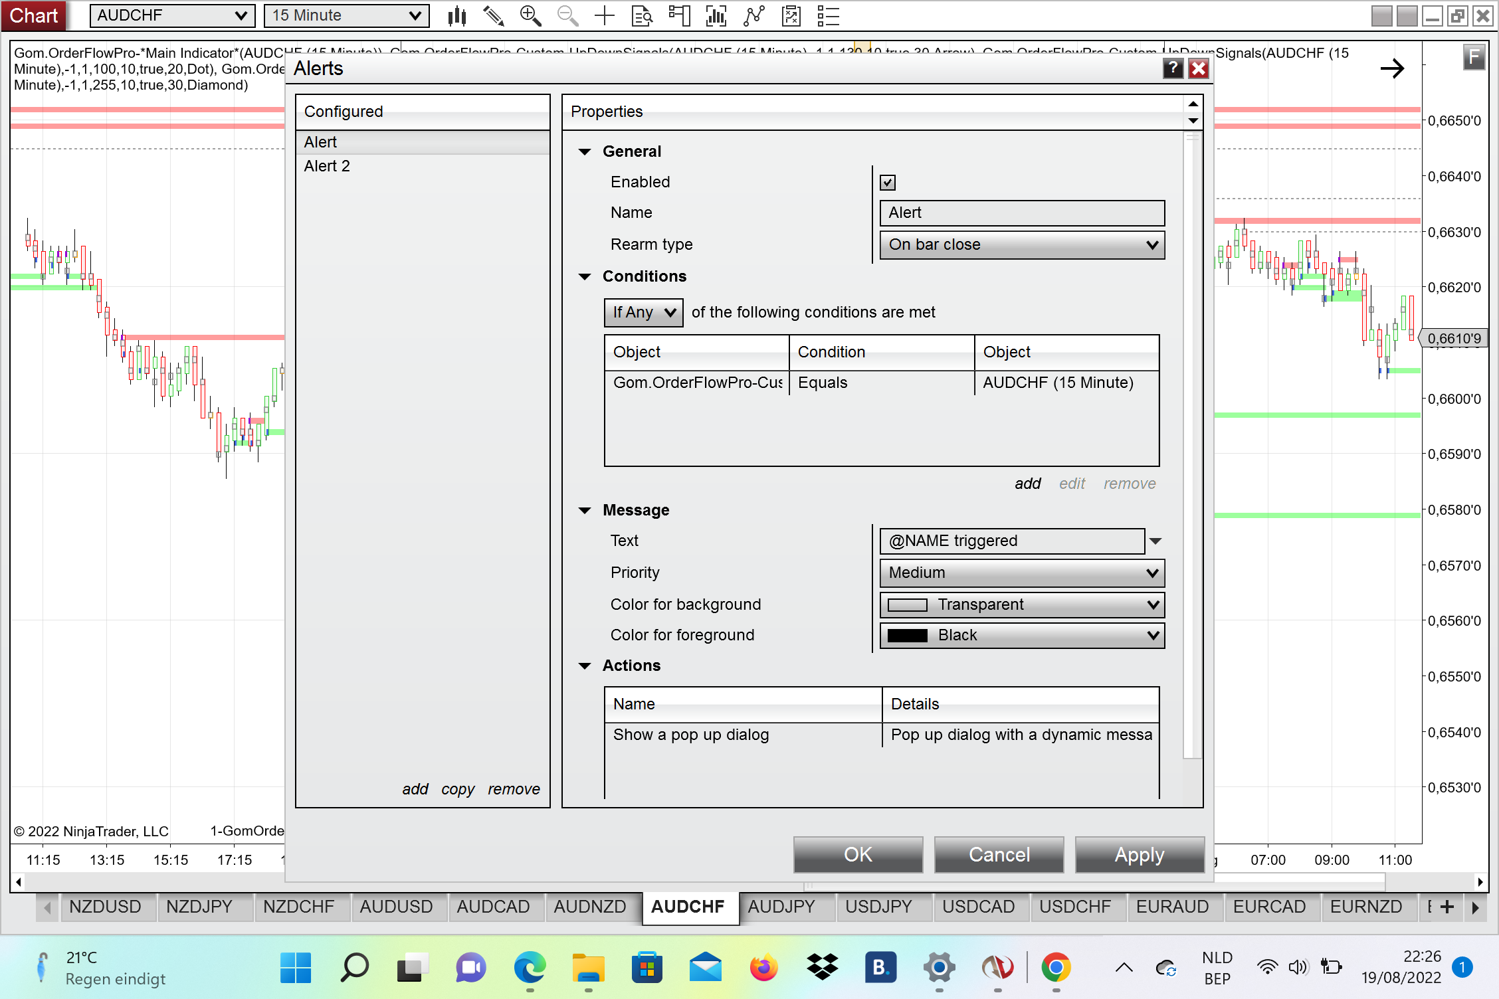Uncheck the Enabled checkbox for the alert
Image resolution: width=1499 pixels, height=999 pixels.
pos(888,182)
